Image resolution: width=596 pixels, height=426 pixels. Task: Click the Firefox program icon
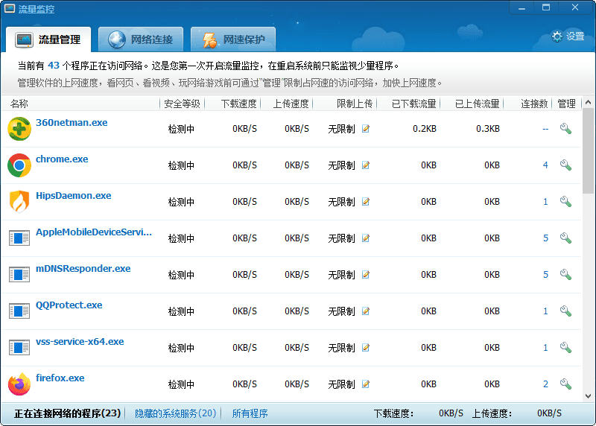pyautogui.click(x=19, y=384)
